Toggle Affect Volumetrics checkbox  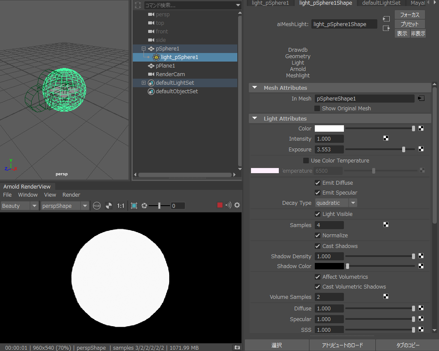(317, 277)
